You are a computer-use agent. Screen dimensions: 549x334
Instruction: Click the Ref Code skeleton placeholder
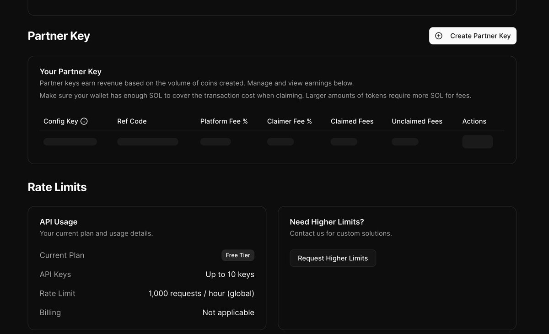pos(147,141)
